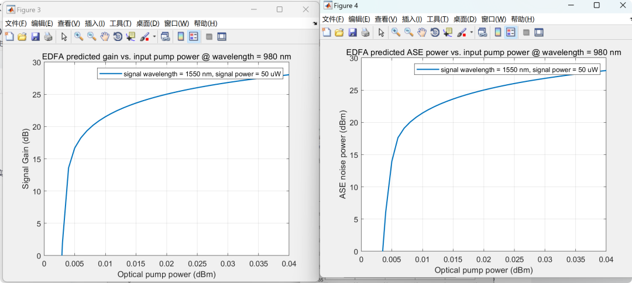The height and width of the screenshot is (283, 632).
Task: Click Show Plot Tools icon in Figure 3
Action: pyautogui.click(x=222, y=37)
